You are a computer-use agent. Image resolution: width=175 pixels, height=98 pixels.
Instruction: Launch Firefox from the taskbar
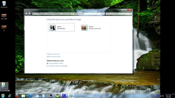[x=16, y=96]
